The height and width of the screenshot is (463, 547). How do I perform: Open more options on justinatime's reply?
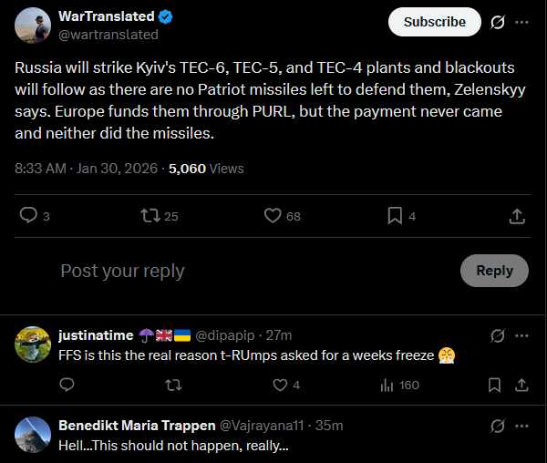521,335
